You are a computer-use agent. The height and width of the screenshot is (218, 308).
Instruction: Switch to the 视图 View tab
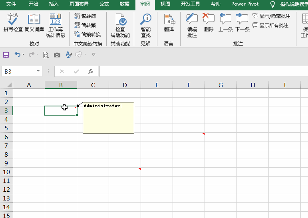(165, 4)
